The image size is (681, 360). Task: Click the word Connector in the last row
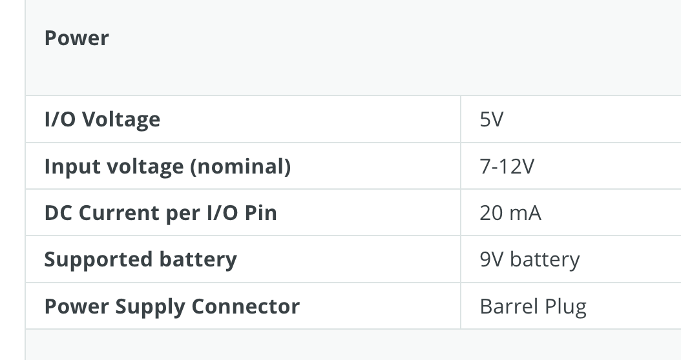tap(246, 306)
